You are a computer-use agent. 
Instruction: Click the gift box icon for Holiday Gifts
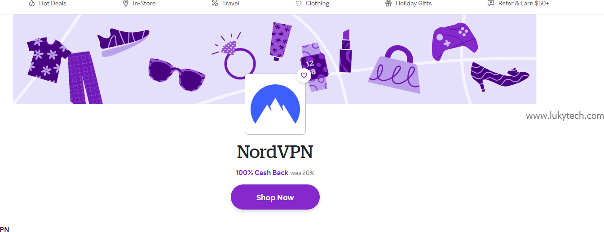[x=388, y=3]
